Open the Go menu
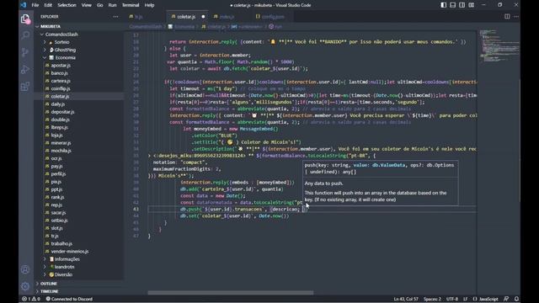The image size is (539, 303). click(99, 5)
